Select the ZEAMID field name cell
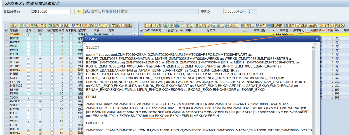The image size is (349, 135). (16, 35)
